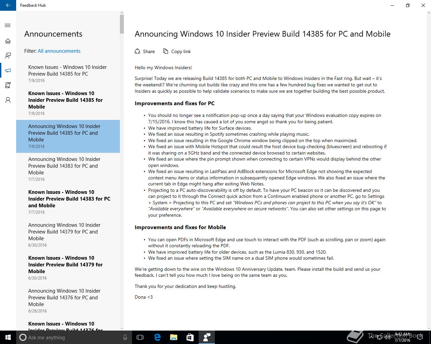Open File Explorer from the taskbar
The image size is (431, 344).
tap(173, 337)
